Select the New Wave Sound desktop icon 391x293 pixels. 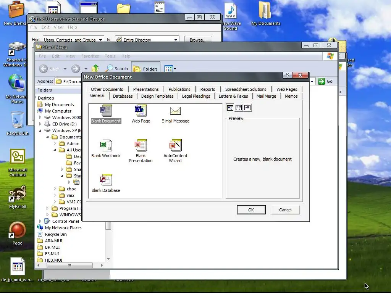231,16
